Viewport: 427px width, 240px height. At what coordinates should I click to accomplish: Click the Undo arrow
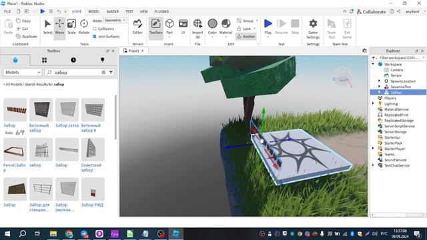point(59,11)
